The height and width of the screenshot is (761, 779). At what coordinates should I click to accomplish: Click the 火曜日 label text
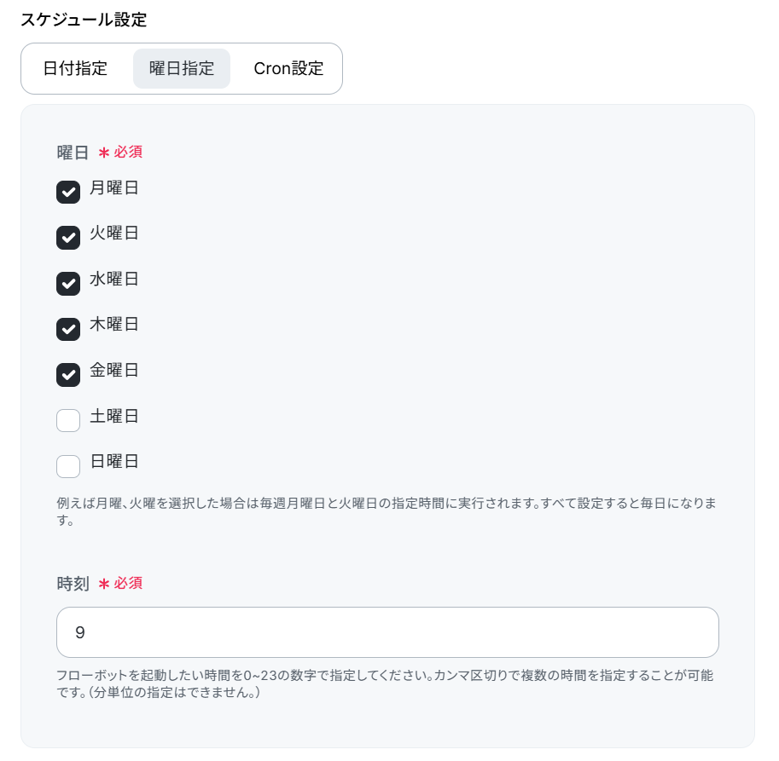coord(113,233)
